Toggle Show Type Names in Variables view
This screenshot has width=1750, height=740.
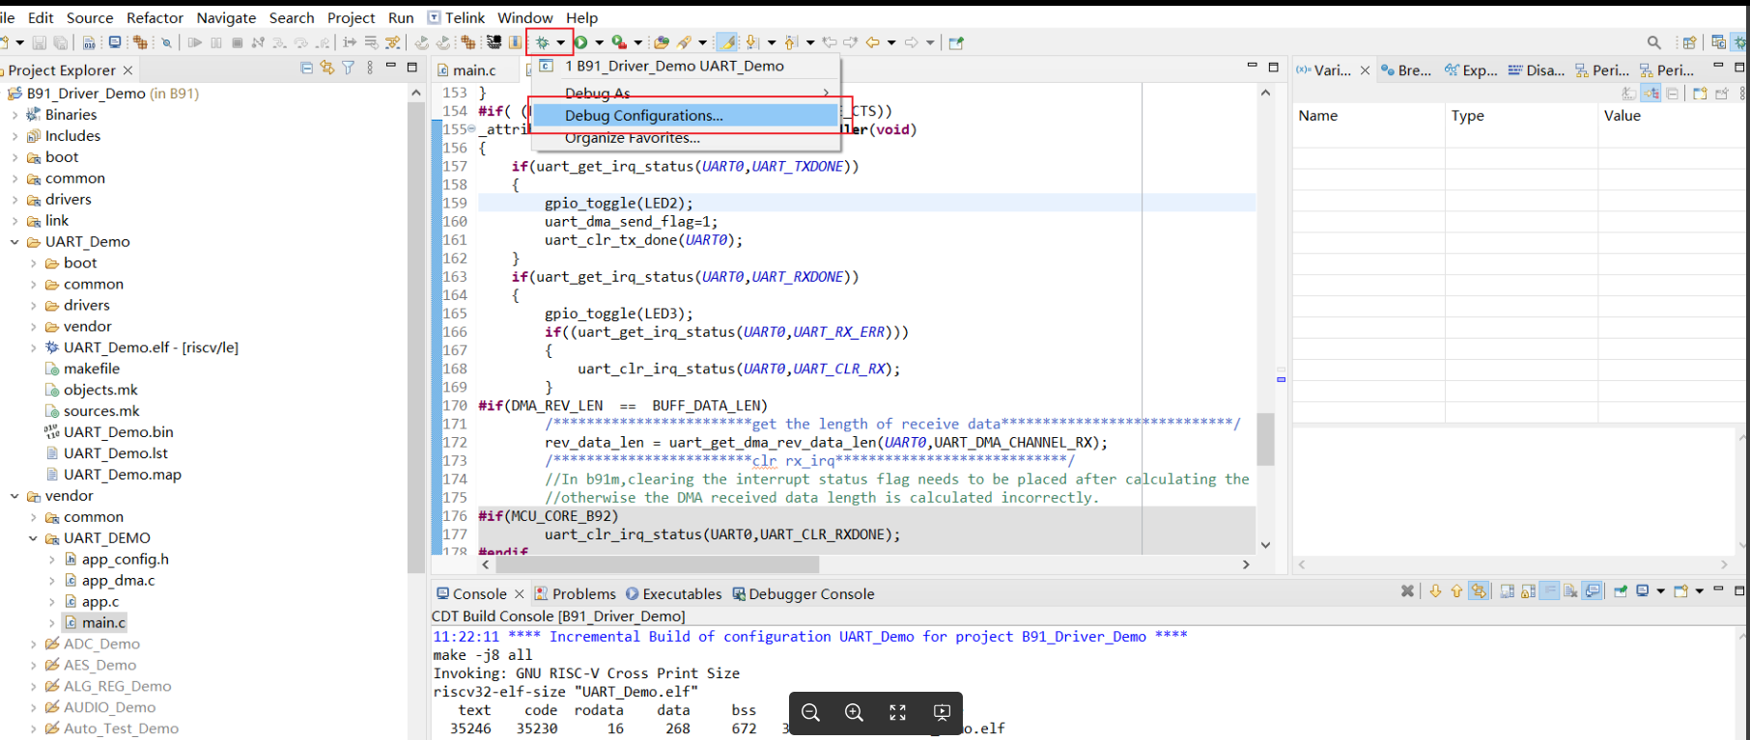point(1629,94)
